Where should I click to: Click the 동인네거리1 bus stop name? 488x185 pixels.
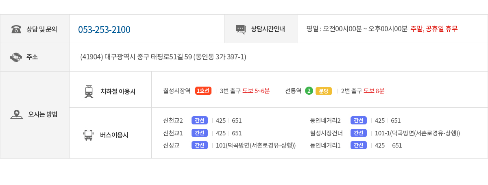(x=325, y=145)
